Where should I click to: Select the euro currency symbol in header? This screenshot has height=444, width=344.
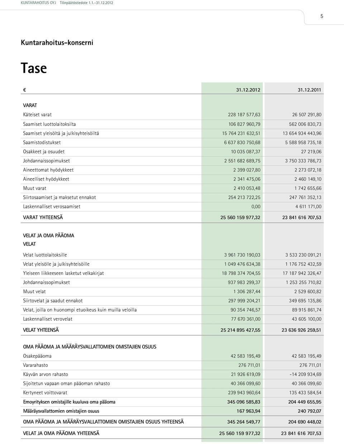pyautogui.click(x=24, y=90)
